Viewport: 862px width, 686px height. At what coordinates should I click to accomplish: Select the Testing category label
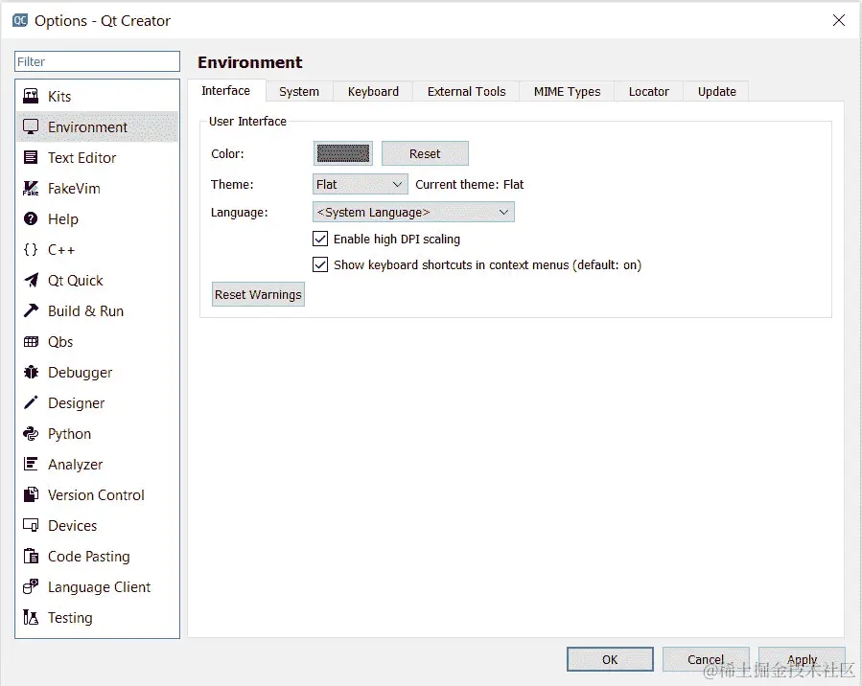[x=70, y=618]
